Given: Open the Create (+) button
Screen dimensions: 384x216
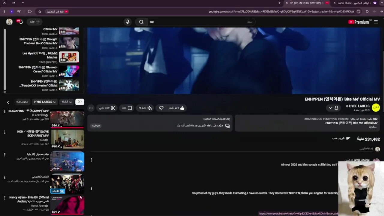Looking at the screenshot, I should (34, 22).
